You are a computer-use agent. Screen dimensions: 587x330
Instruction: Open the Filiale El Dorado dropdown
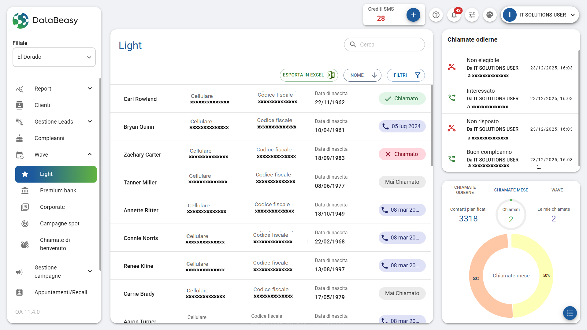point(54,57)
